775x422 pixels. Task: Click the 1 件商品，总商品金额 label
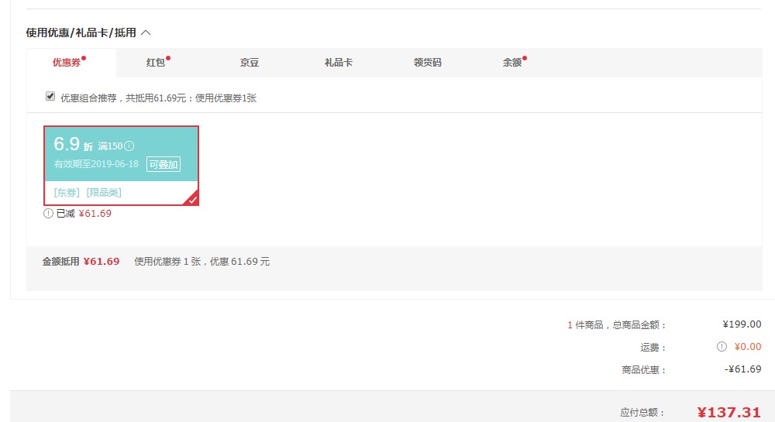(617, 324)
